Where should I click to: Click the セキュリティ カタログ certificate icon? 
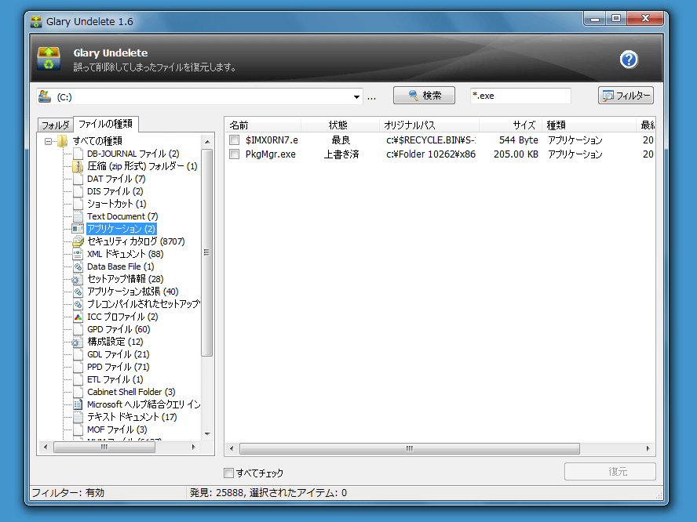[78, 241]
